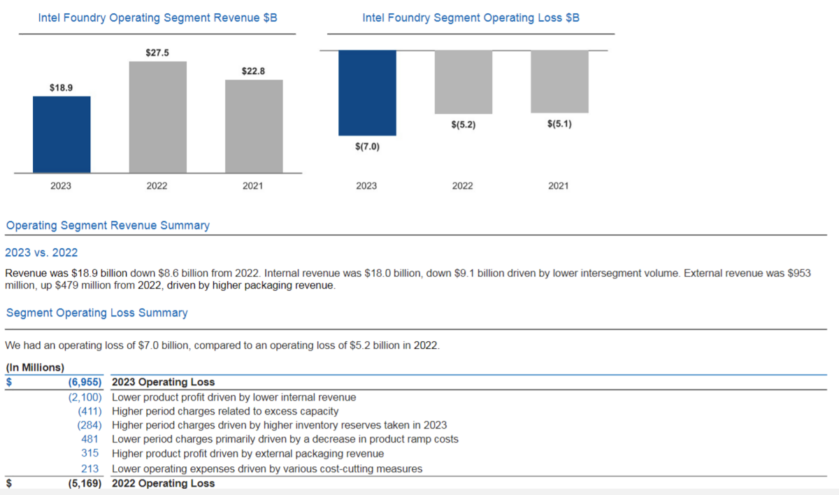Image resolution: width=839 pixels, height=495 pixels.
Task: Click the '$(5.1)' value label
Action: coord(559,124)
